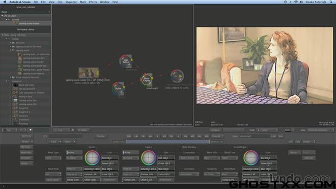This screenshot has height=189, width=336.
Task: Select the Blend & Comp node
Action: point(147,79)
